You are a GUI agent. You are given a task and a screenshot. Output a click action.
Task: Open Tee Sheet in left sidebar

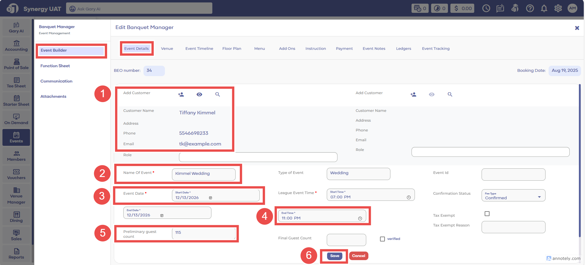[16, 83]
